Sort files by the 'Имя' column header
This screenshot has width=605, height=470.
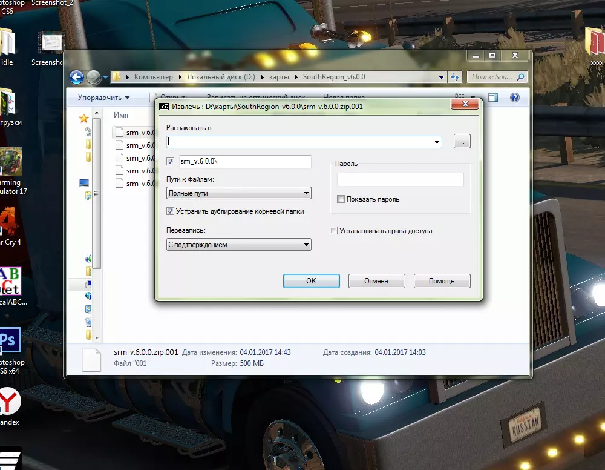pyautogui.click(x=121, y=115)
